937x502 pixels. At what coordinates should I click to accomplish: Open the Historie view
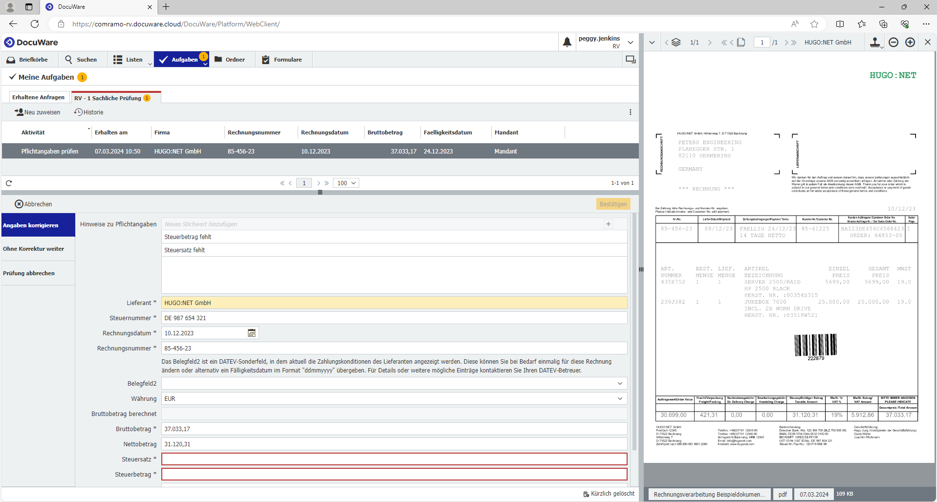(89, 112)
